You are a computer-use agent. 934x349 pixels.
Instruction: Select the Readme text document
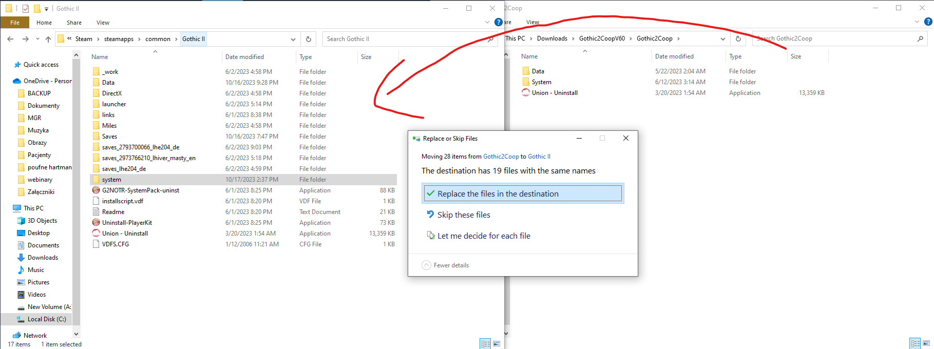[113, 212]
